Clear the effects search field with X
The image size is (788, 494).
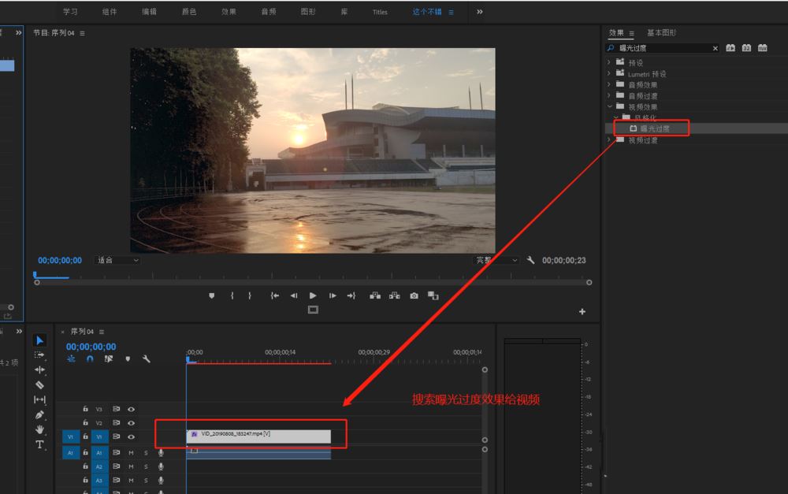(716, 48)
